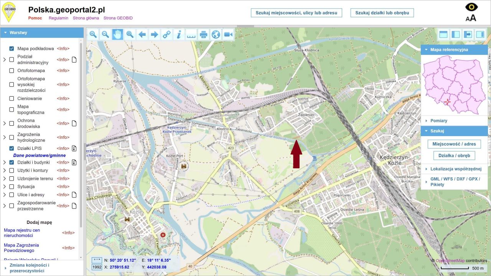The height and width of the screenshot is (276, 491).
Task: Enable the Ortofotomapa layer checkbox
Action: click(12, 71)
